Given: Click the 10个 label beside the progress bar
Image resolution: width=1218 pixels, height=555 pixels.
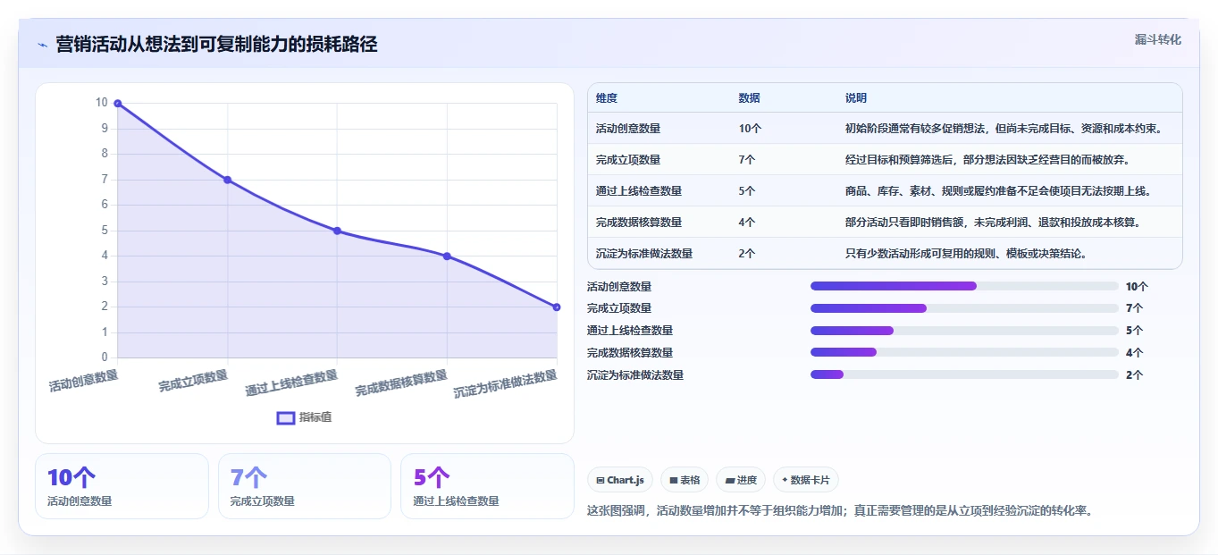Looking at the screenshot, I should [x=1137, y=287].
